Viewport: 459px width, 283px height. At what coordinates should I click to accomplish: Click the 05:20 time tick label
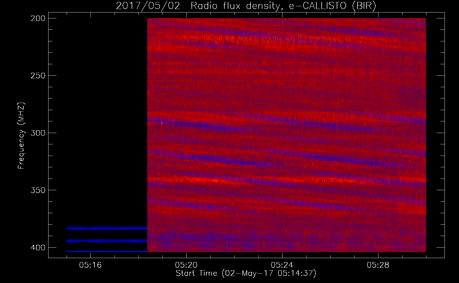[x=186, y=265]
